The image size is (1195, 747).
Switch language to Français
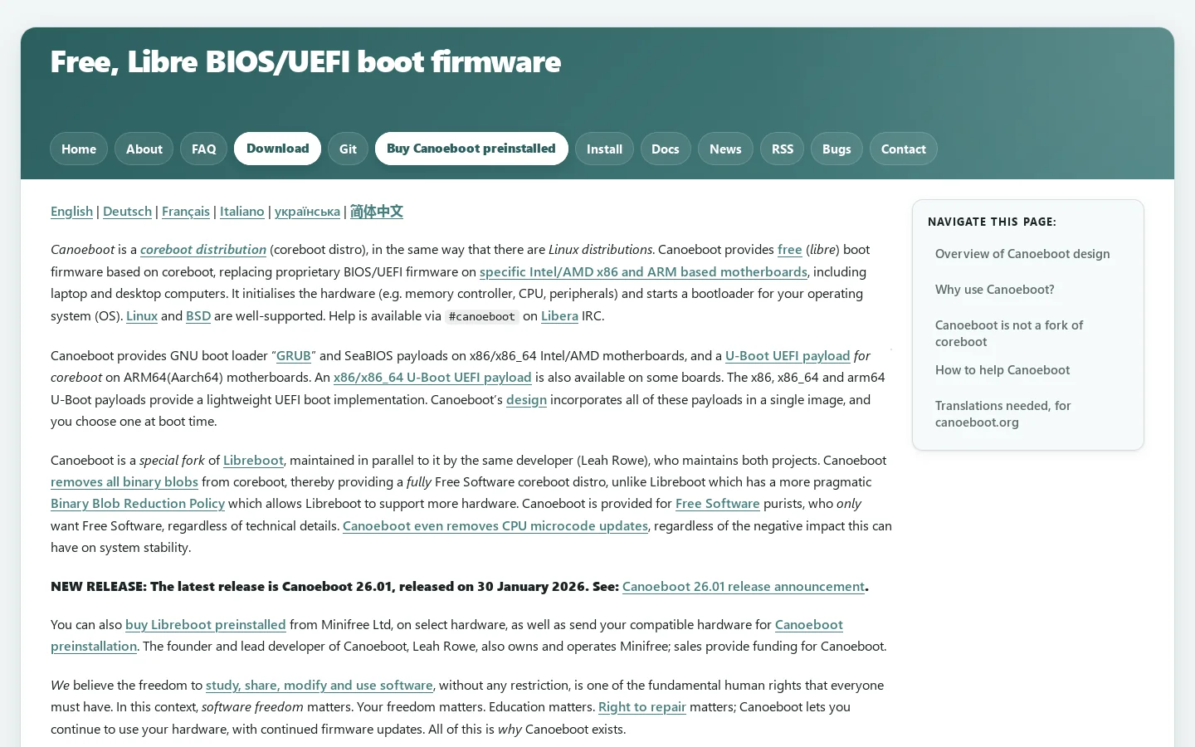186,212
